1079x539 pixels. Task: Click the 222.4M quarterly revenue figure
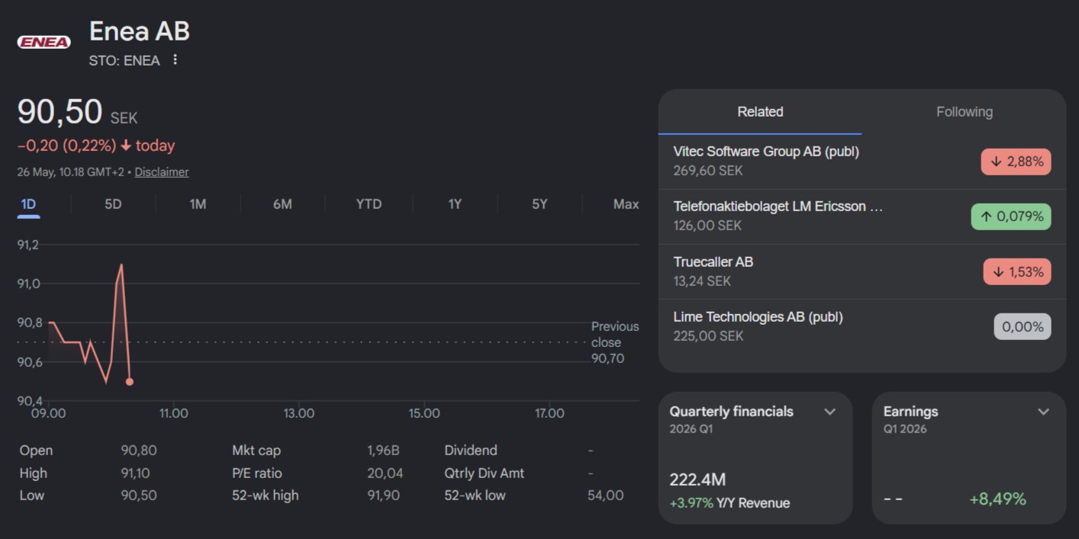(697, 480)
